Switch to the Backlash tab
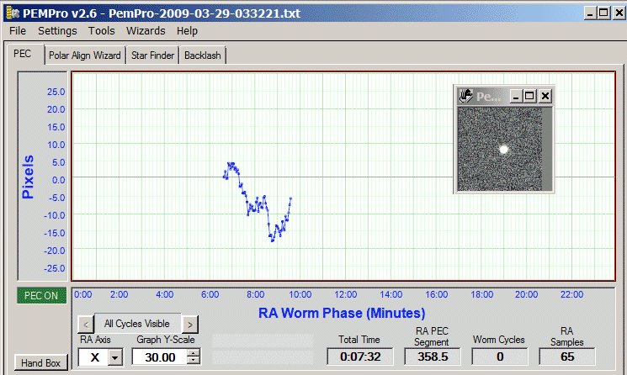 [203, 55]
